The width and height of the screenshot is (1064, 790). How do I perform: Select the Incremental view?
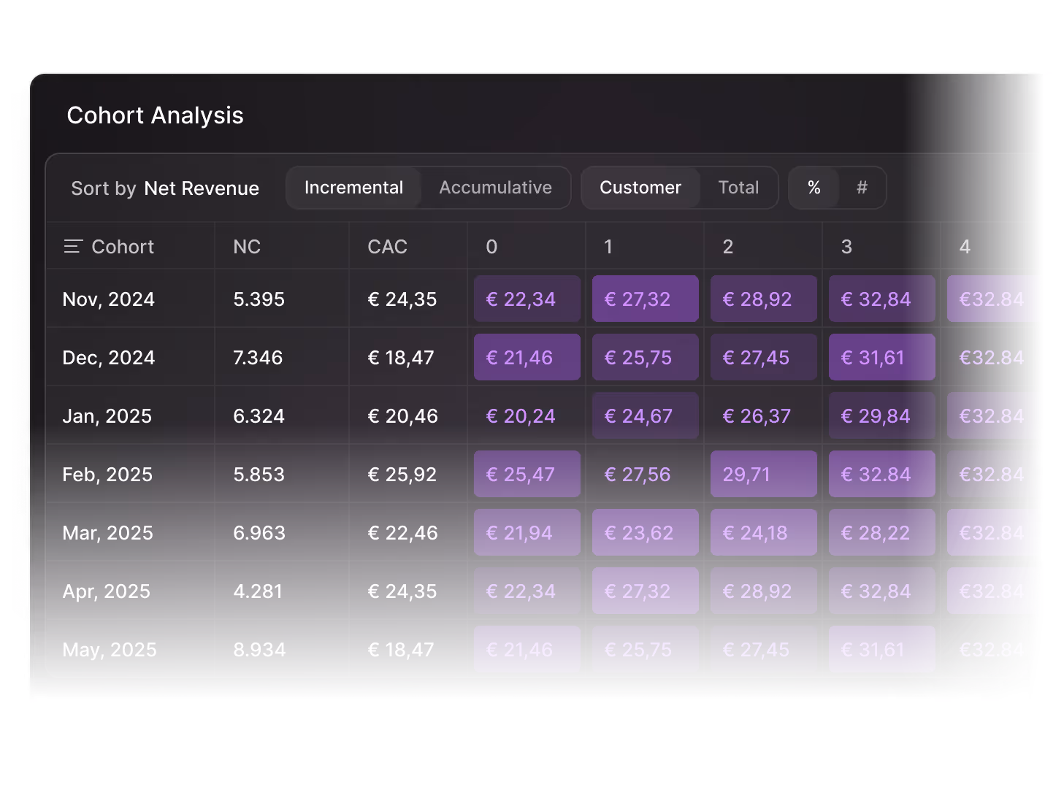point(353,188)
